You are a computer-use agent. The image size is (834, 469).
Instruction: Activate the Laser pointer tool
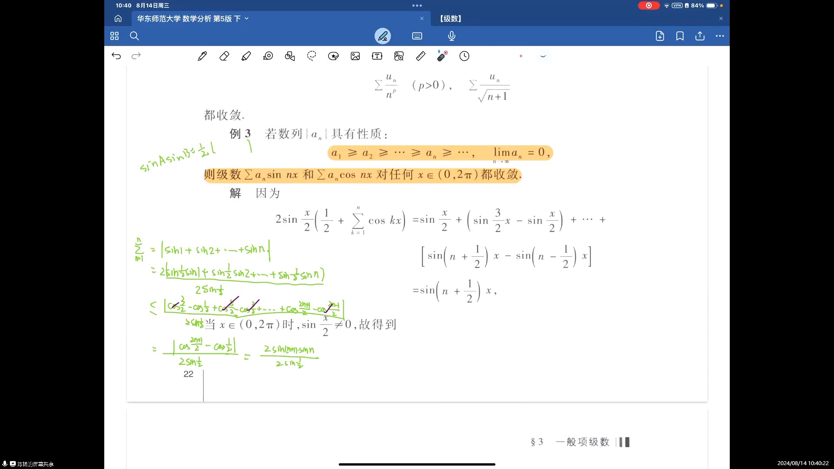click(442, 56)
